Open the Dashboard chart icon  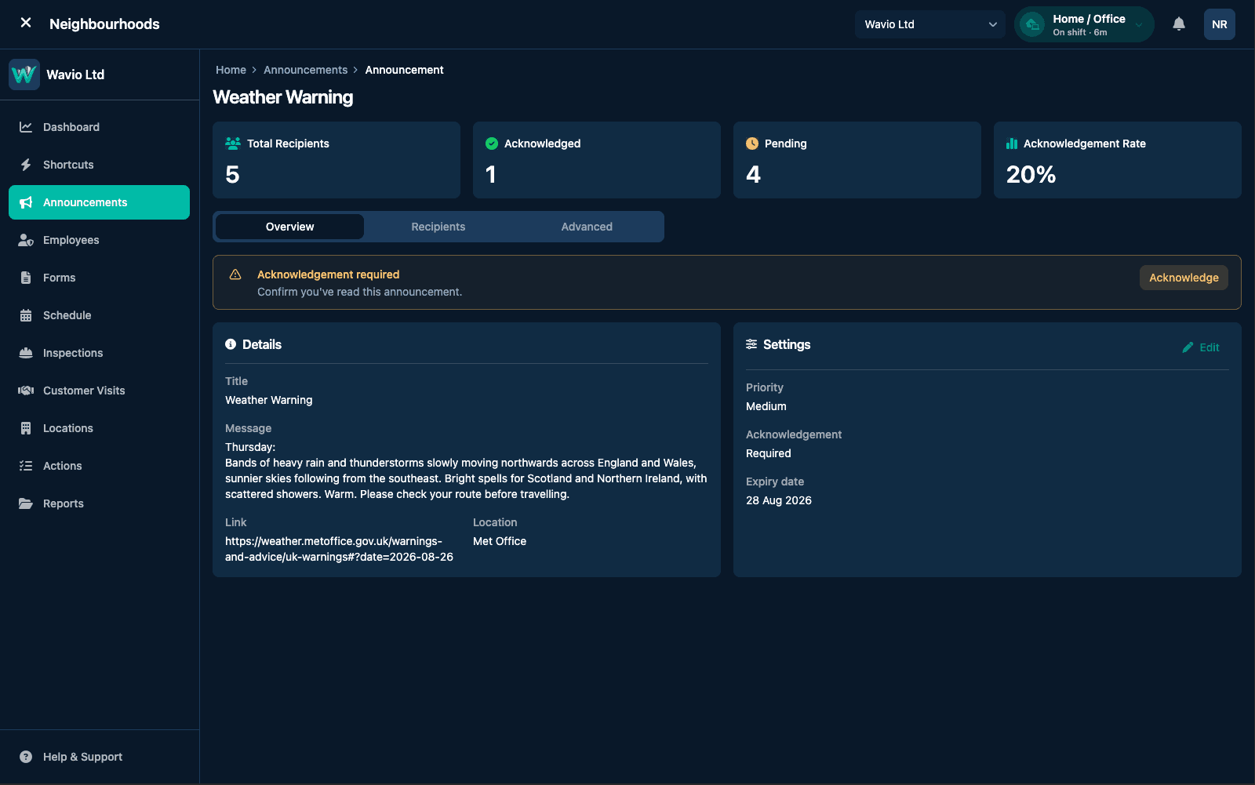[26, 127]
